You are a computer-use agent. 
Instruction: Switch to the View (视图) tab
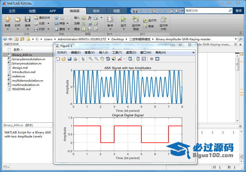[116, 11]
